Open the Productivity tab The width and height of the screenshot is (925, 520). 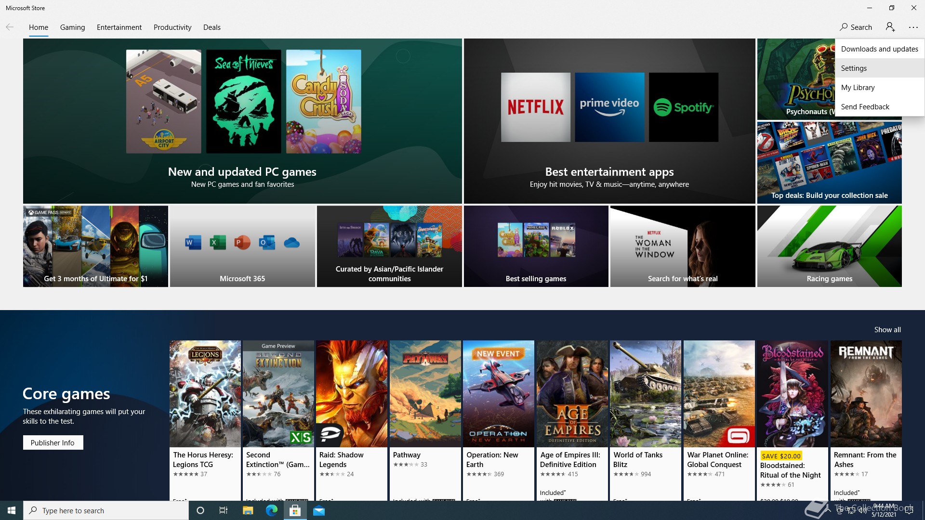tap(172, 27)
